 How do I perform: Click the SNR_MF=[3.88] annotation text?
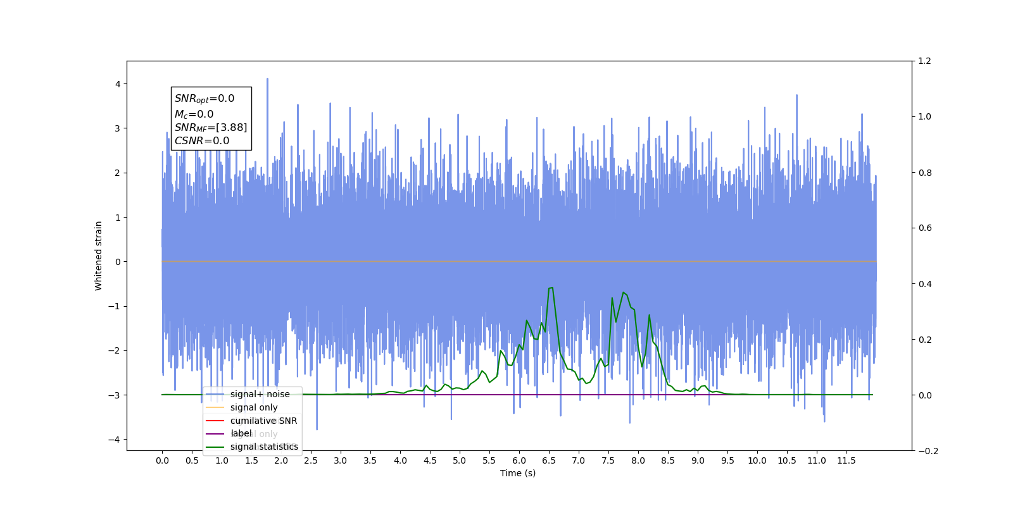tap(211, 128)
